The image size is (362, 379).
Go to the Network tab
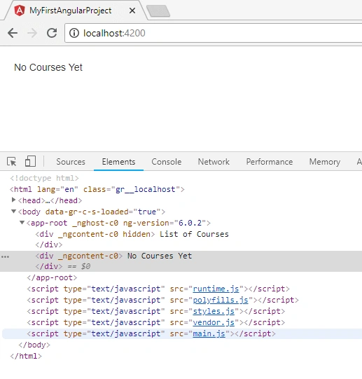[x=214, y=162]
